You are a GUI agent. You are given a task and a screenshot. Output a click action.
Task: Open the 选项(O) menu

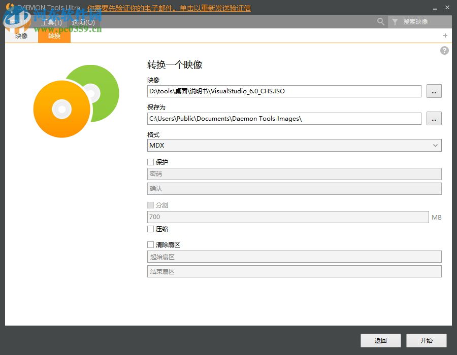click(x=83, y=22)
